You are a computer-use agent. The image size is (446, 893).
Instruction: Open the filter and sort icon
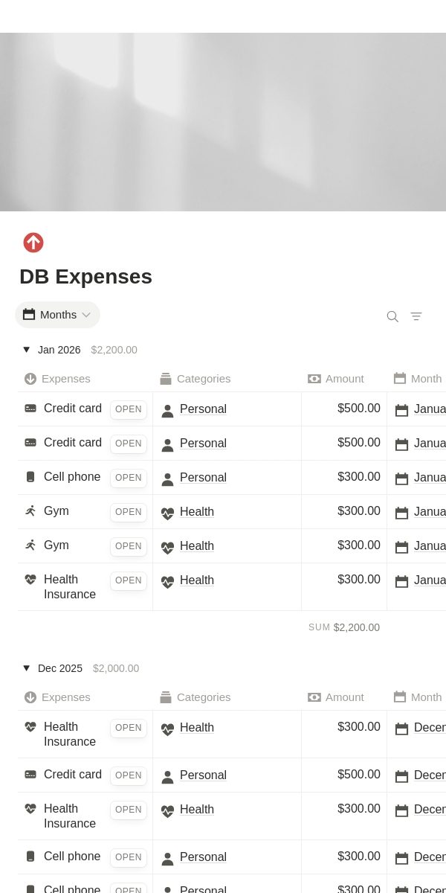coord(416,316)
